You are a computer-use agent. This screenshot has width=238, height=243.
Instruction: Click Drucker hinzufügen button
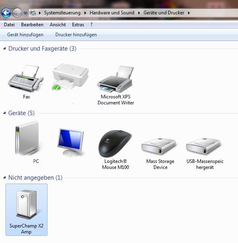click(x=76, y=35)
